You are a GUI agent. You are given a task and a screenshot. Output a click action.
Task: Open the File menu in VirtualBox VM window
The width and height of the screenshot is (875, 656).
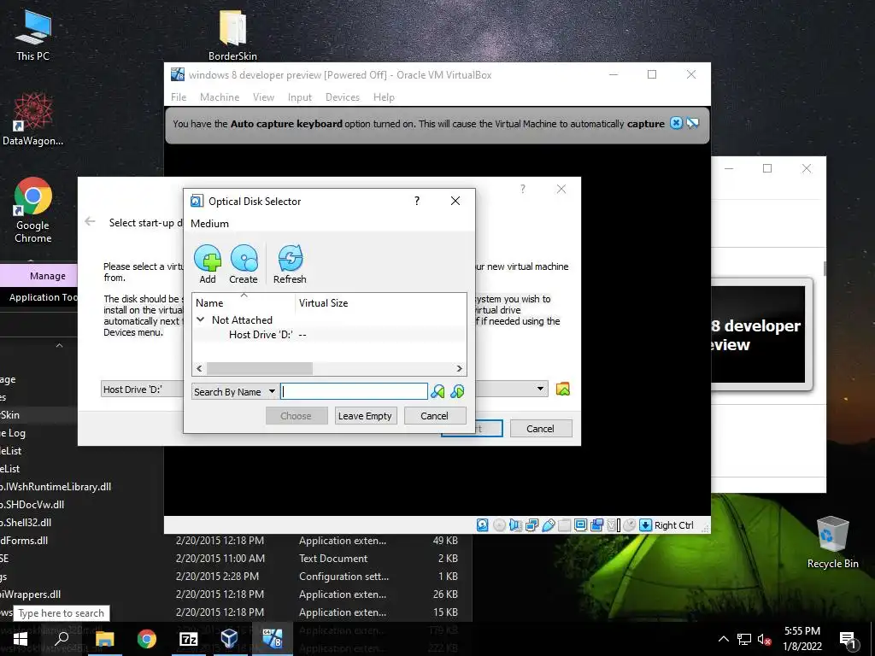tap(179, 97)
